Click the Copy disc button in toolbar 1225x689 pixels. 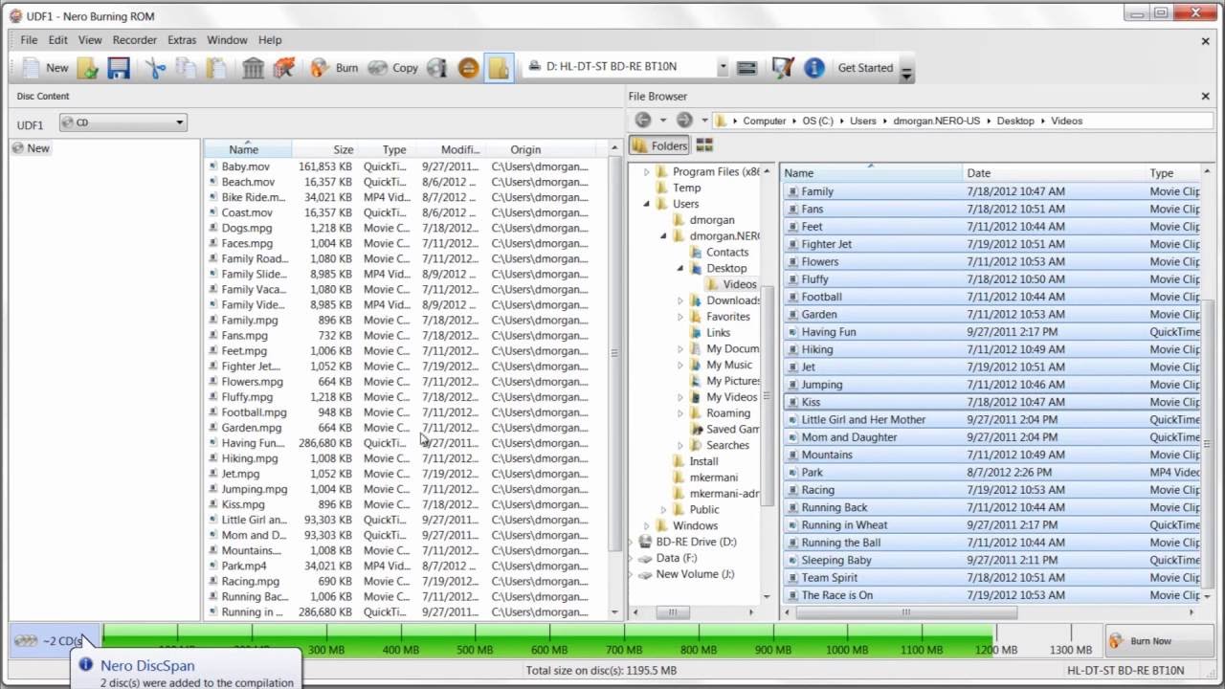click(393, 68)
